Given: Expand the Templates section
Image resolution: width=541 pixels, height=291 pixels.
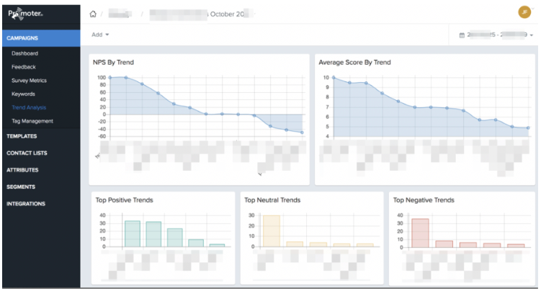Looking at the screenshot, I should [22, 136].
